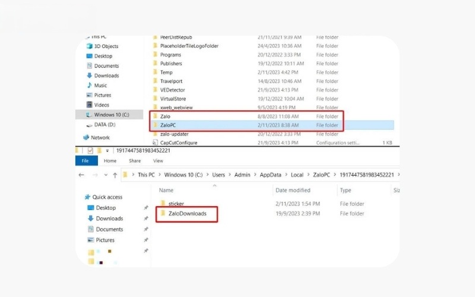Viewport: 475px width, 297px height.
Task: Open Desktop under Quick access
Action: pos(102,207)
